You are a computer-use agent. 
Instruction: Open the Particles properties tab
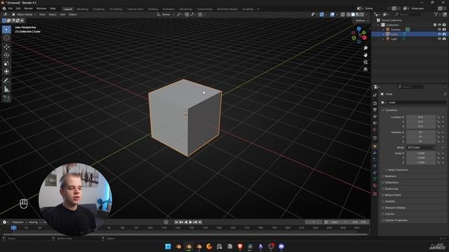tap(375, 160)
